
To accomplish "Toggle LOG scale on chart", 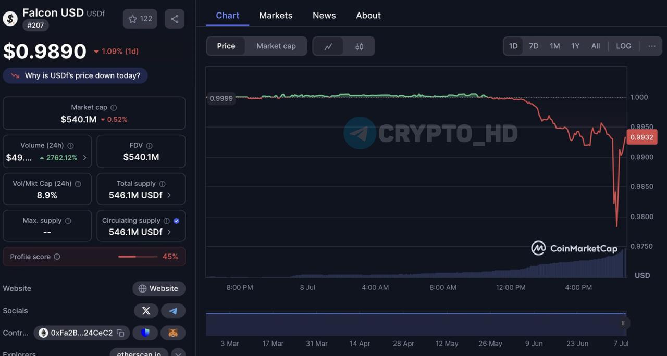I will tap(624, 46).
